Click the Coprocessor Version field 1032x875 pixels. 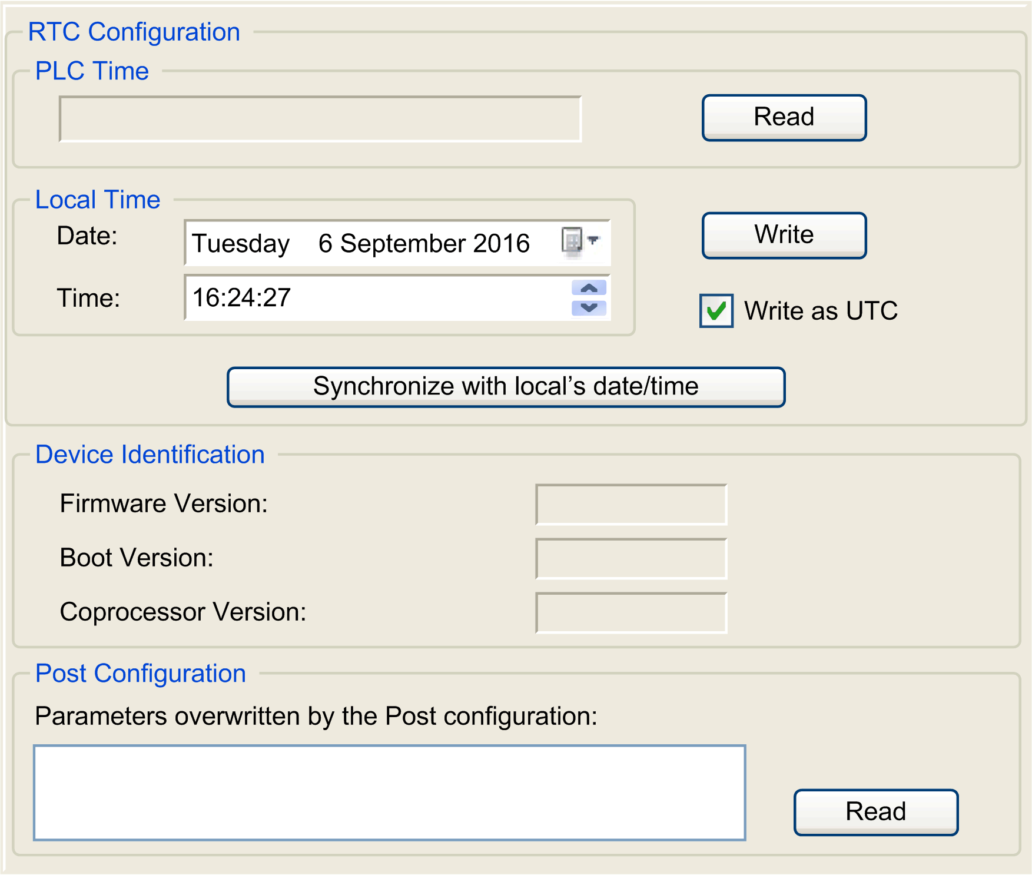coord(631,613)
